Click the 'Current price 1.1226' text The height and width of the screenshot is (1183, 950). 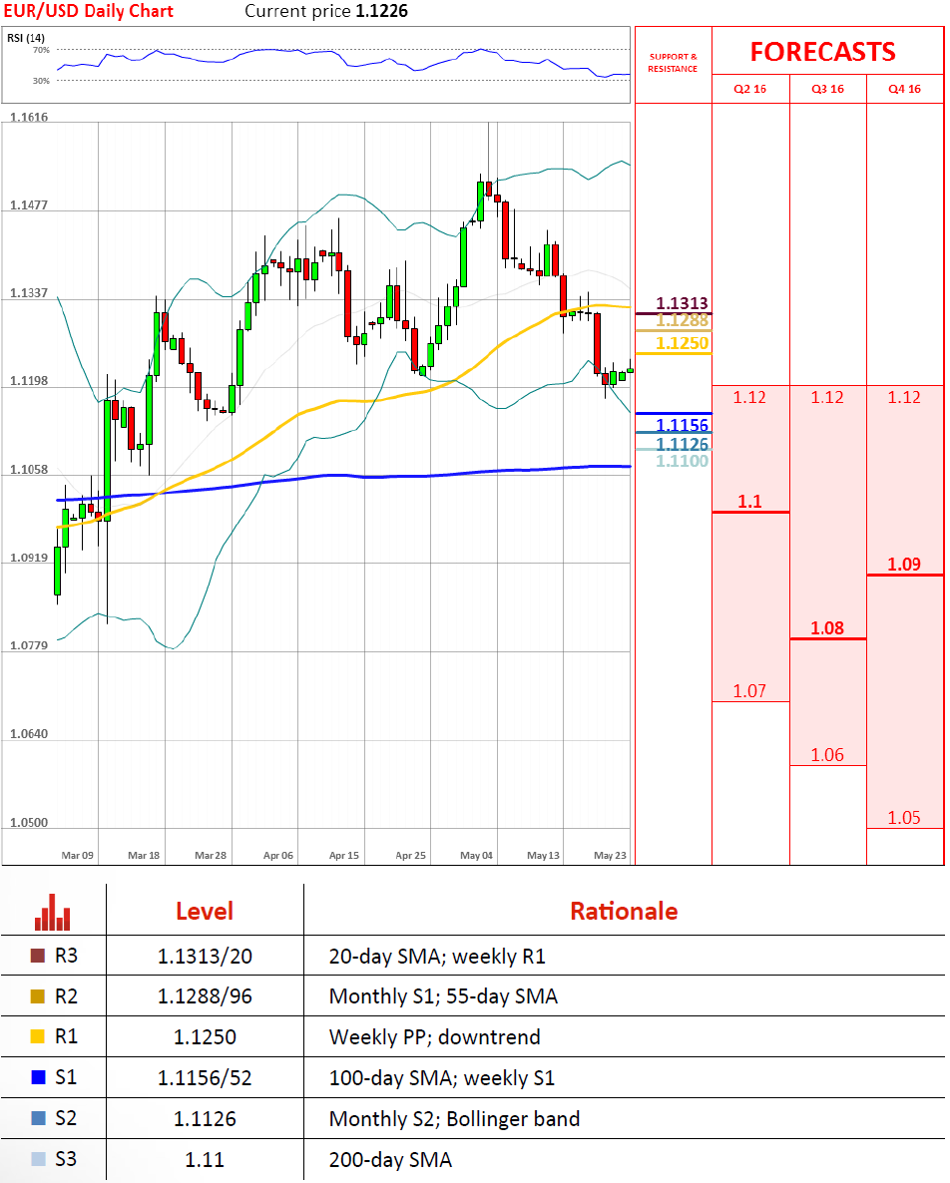click(x=326, y=11)
